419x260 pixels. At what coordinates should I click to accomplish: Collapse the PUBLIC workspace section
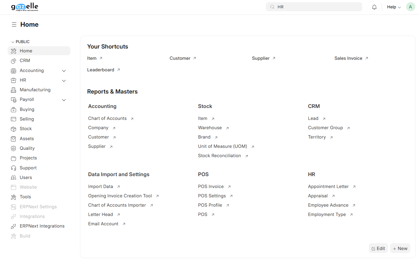pos(13,41)
